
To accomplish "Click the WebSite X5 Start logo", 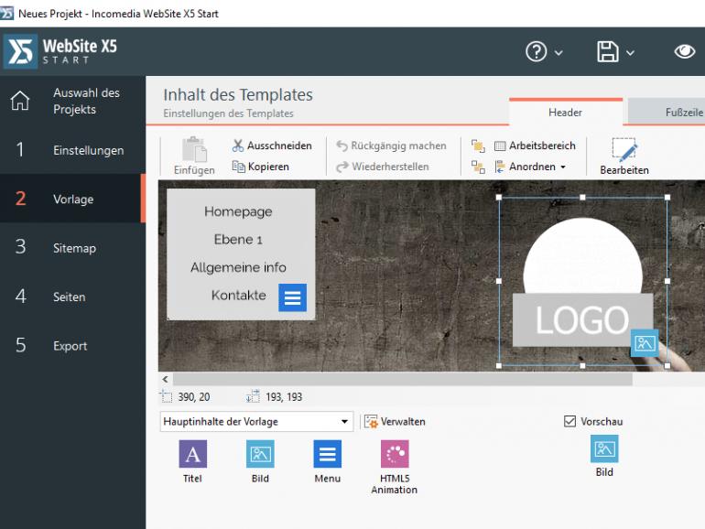I will 60,51.
